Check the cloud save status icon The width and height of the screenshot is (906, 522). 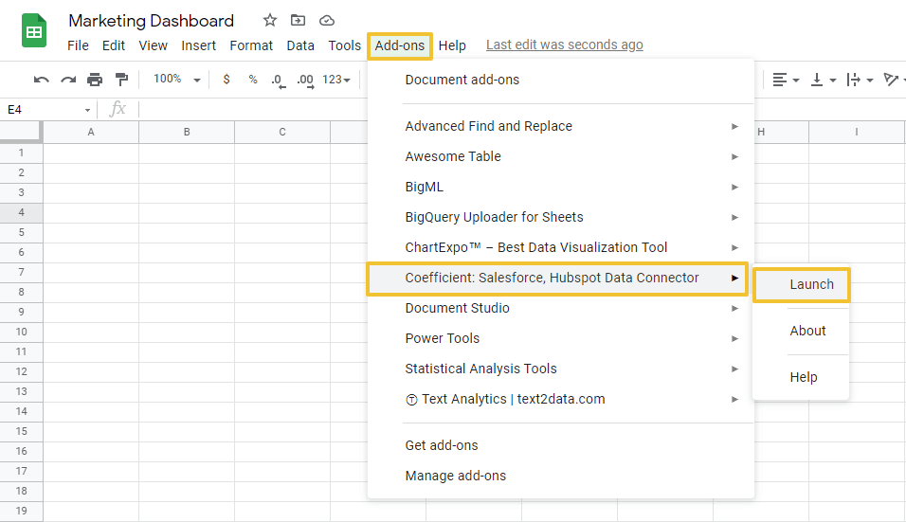point(326,21)
